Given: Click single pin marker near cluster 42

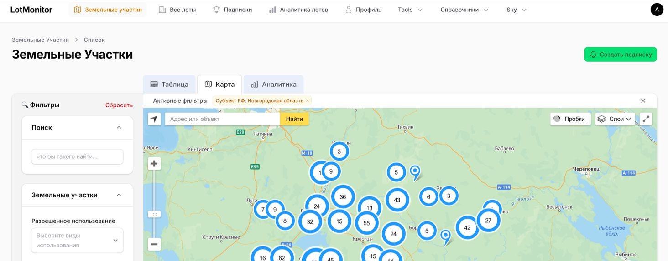Looking at the screenshot, I should click(x=445, y=237).
